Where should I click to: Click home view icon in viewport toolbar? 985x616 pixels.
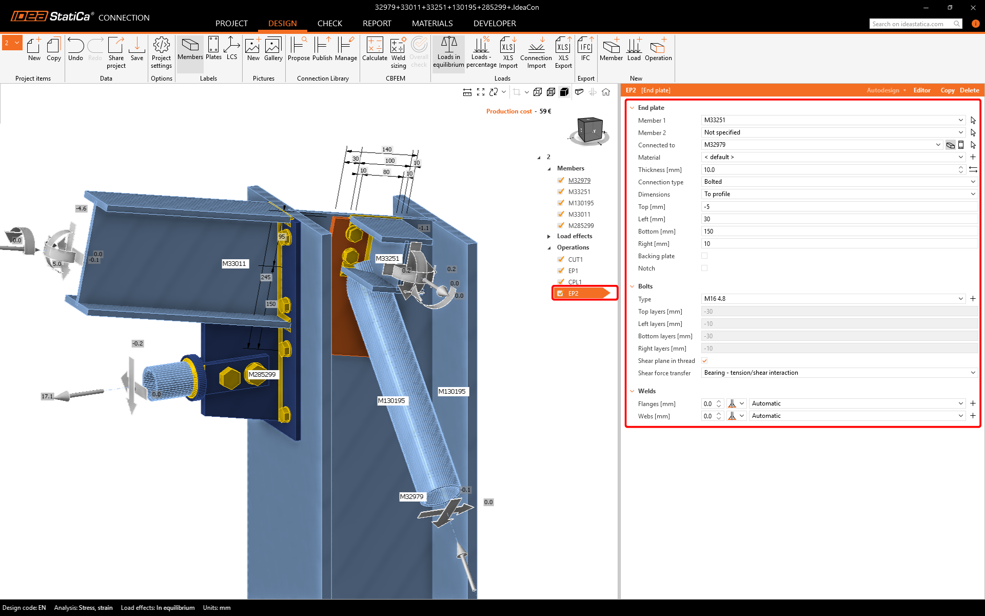[606, 92]
